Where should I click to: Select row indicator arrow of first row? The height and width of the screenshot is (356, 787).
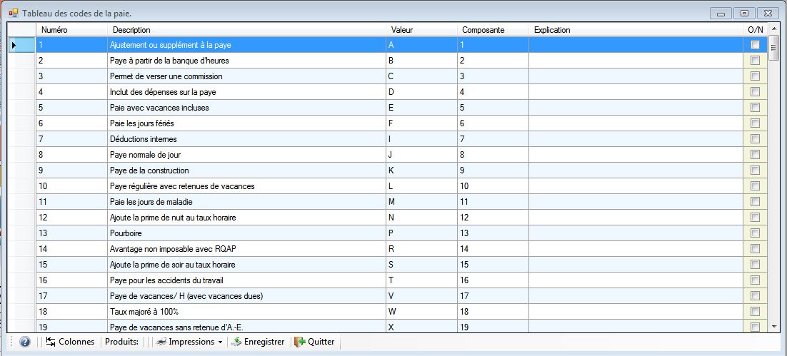(14, 45)
